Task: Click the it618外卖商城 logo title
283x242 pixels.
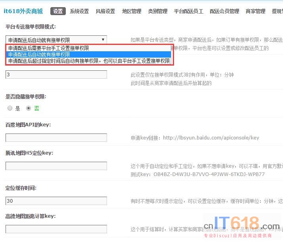Action: [x=23, y=11]
